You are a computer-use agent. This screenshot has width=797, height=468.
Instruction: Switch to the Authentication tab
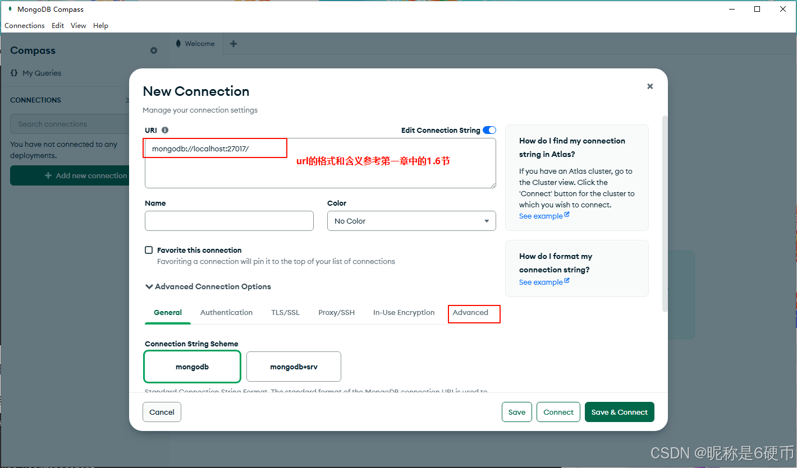pos(226,313)
